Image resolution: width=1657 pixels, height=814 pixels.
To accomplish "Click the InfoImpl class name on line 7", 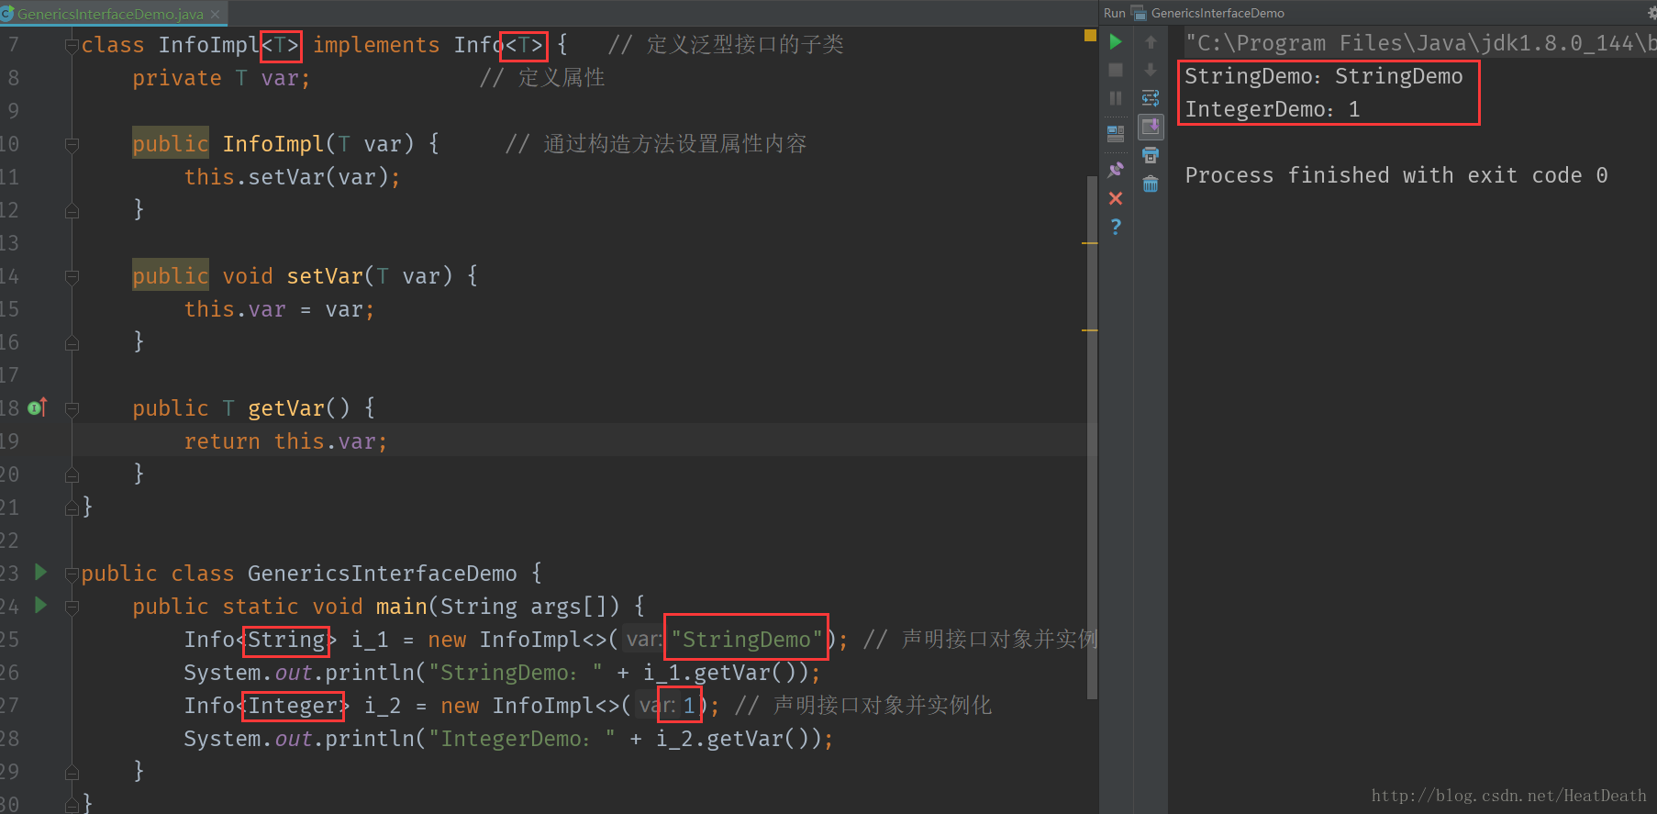I will tap(209, 45).
